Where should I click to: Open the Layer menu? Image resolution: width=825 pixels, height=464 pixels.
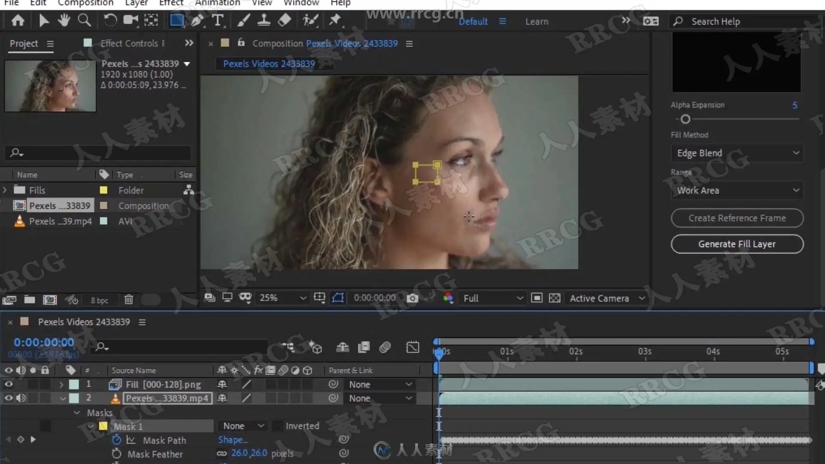(136, 3)
